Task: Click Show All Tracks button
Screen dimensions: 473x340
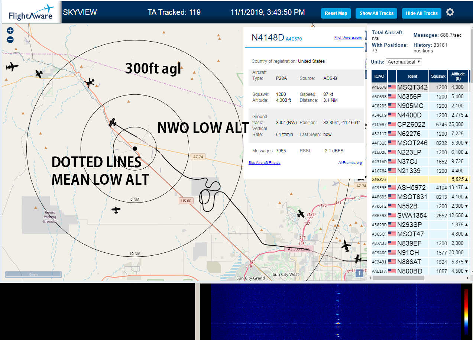Action: (x=376, y=13)
